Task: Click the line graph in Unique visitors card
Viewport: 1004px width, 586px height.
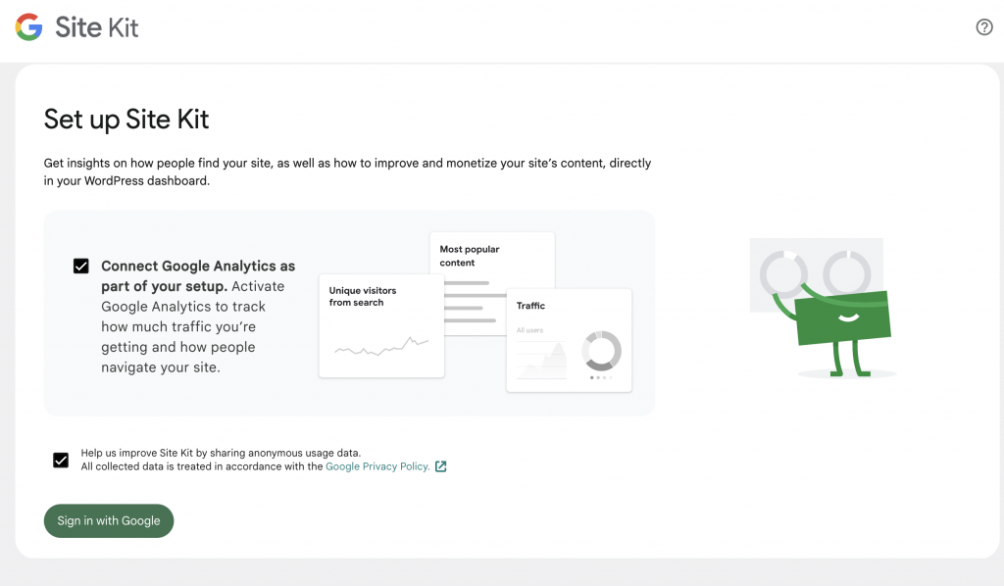Action: (x=381, y=346)
